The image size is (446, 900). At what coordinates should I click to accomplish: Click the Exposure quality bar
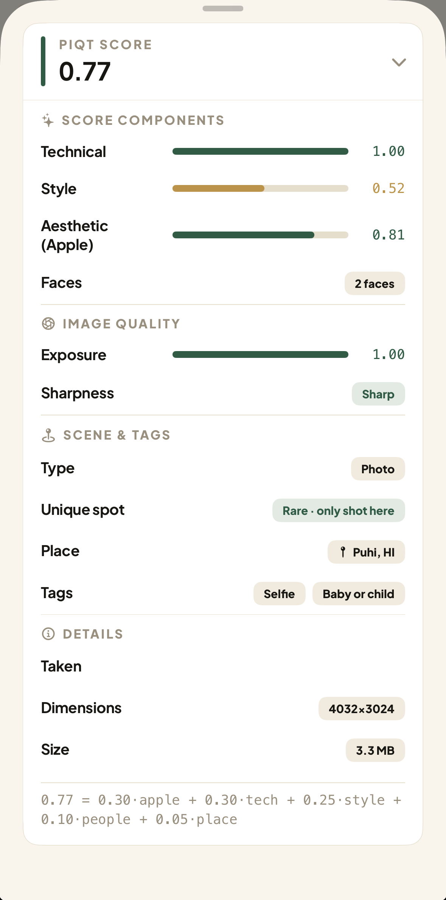260,354
